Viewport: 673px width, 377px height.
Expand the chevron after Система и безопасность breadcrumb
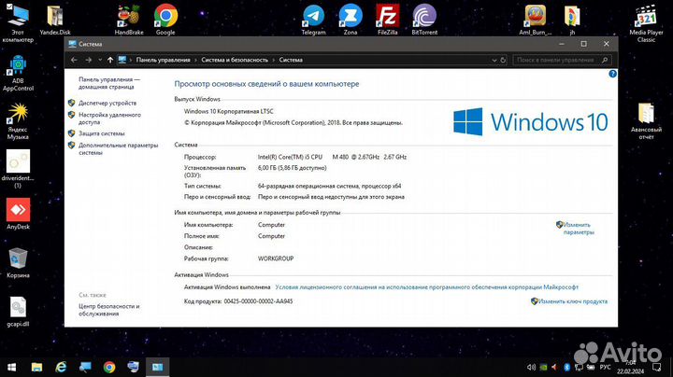(273, 60)
